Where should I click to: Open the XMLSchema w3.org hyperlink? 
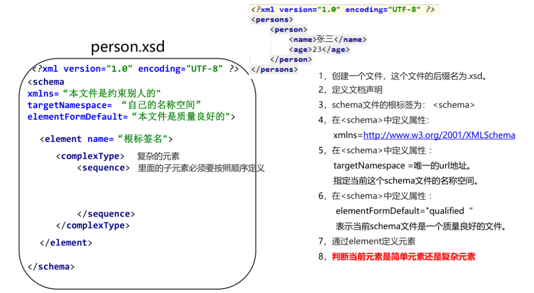(x=439, y=135)
